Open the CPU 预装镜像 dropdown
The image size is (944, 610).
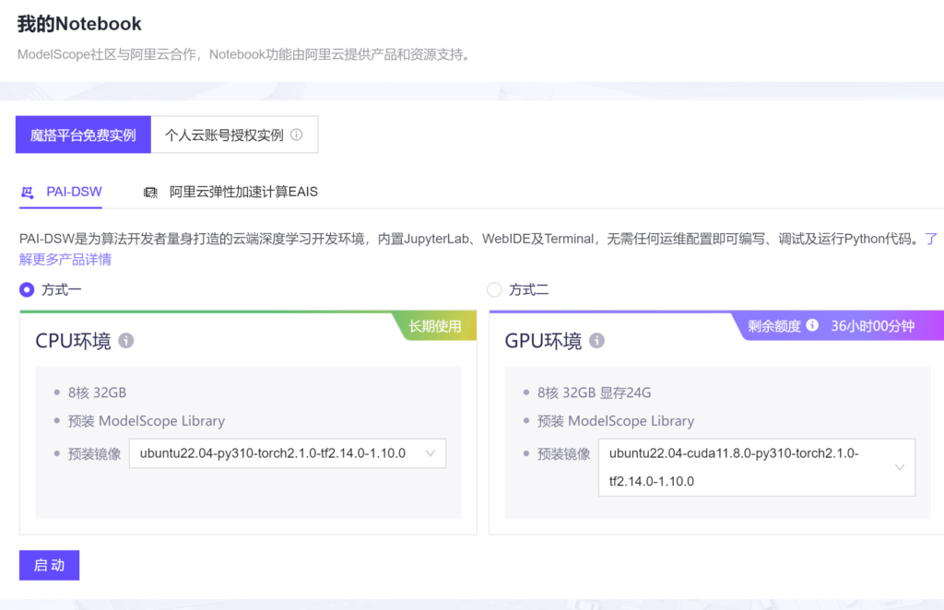point(288,453)
